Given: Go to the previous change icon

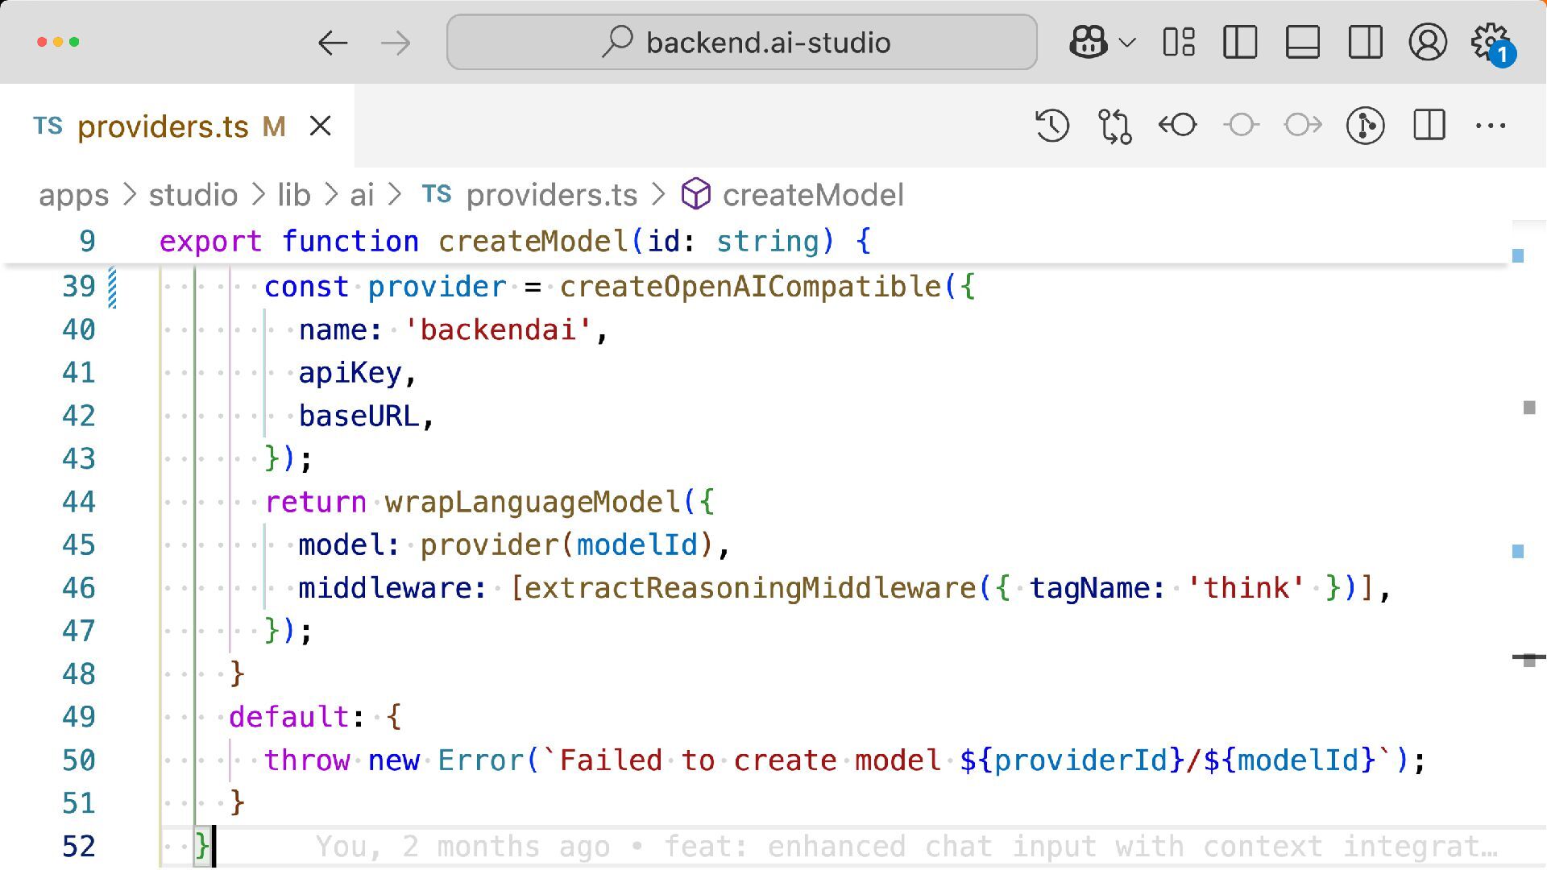Looking at the screenshot, I should point(1177,126).
